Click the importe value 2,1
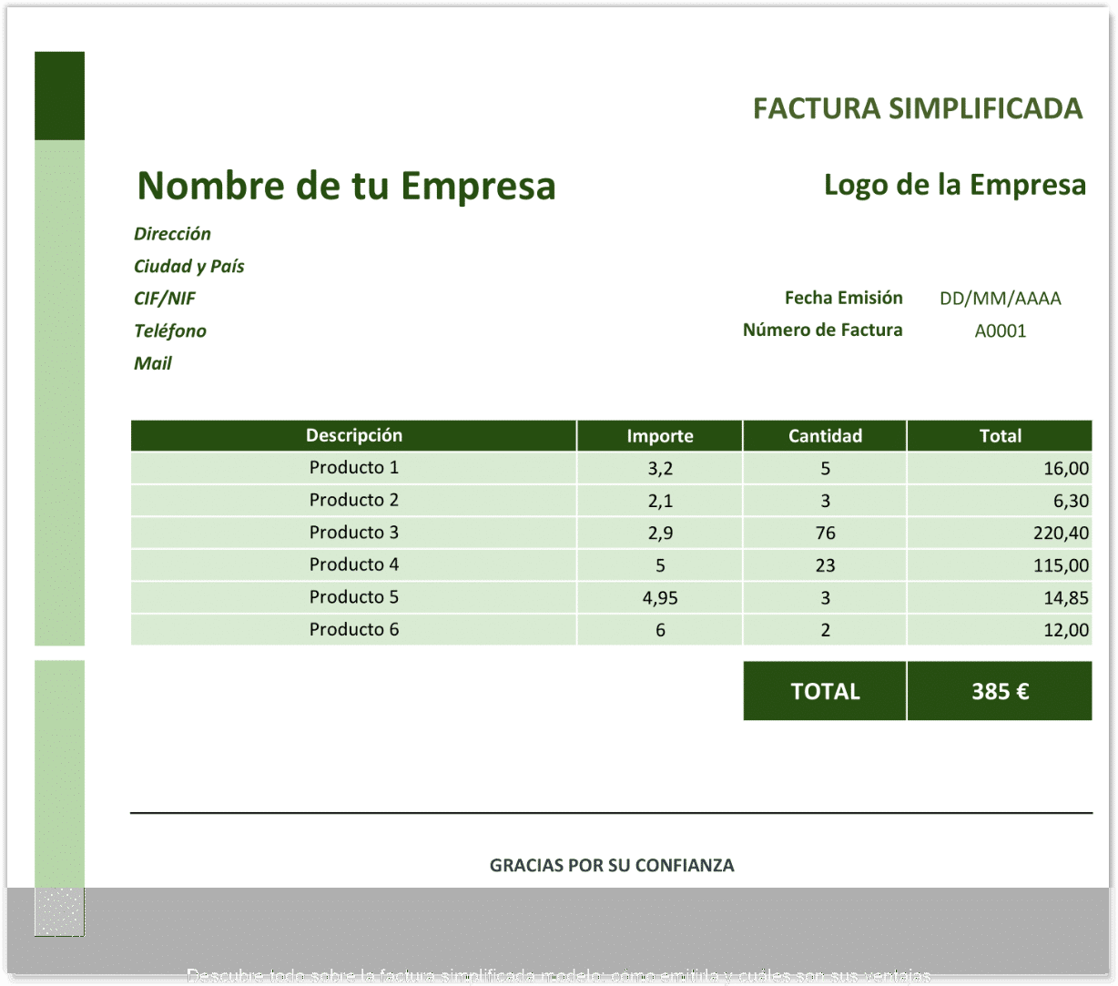1118x986 pixels. point(660,501)
